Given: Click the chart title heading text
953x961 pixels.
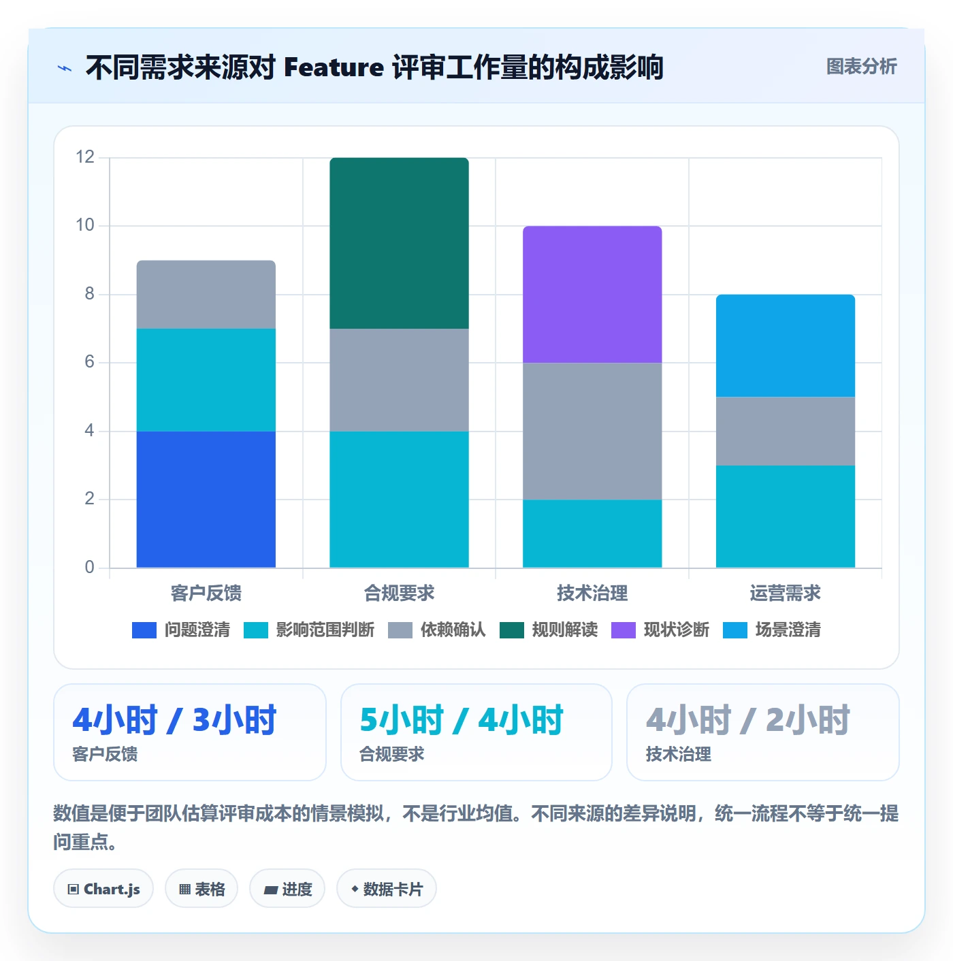Looking at the screenshot, I should pos(374,67).
